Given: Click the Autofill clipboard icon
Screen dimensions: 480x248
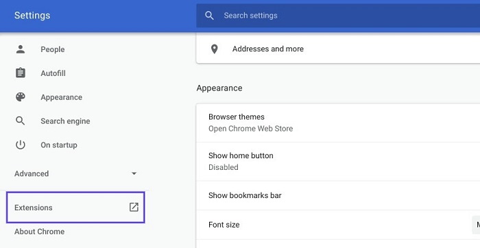Looking at the screenshot, I should click(21, 73).
